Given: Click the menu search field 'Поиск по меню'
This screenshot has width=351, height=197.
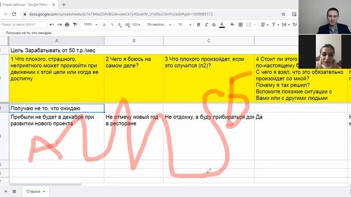Looking at the screenshot, I should click(23, 25).
